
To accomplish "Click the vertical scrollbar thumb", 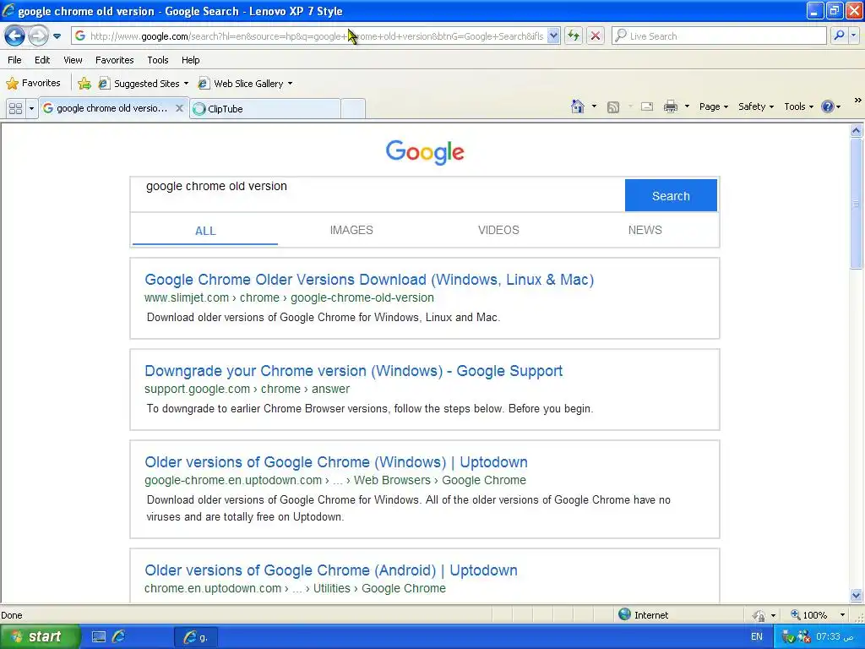I will point(857,204).
